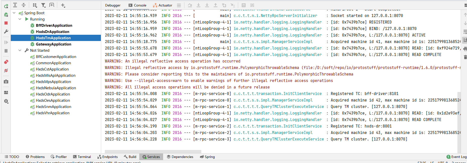
Task: Switch to the Debugger tab
Action: coord(113,5)
